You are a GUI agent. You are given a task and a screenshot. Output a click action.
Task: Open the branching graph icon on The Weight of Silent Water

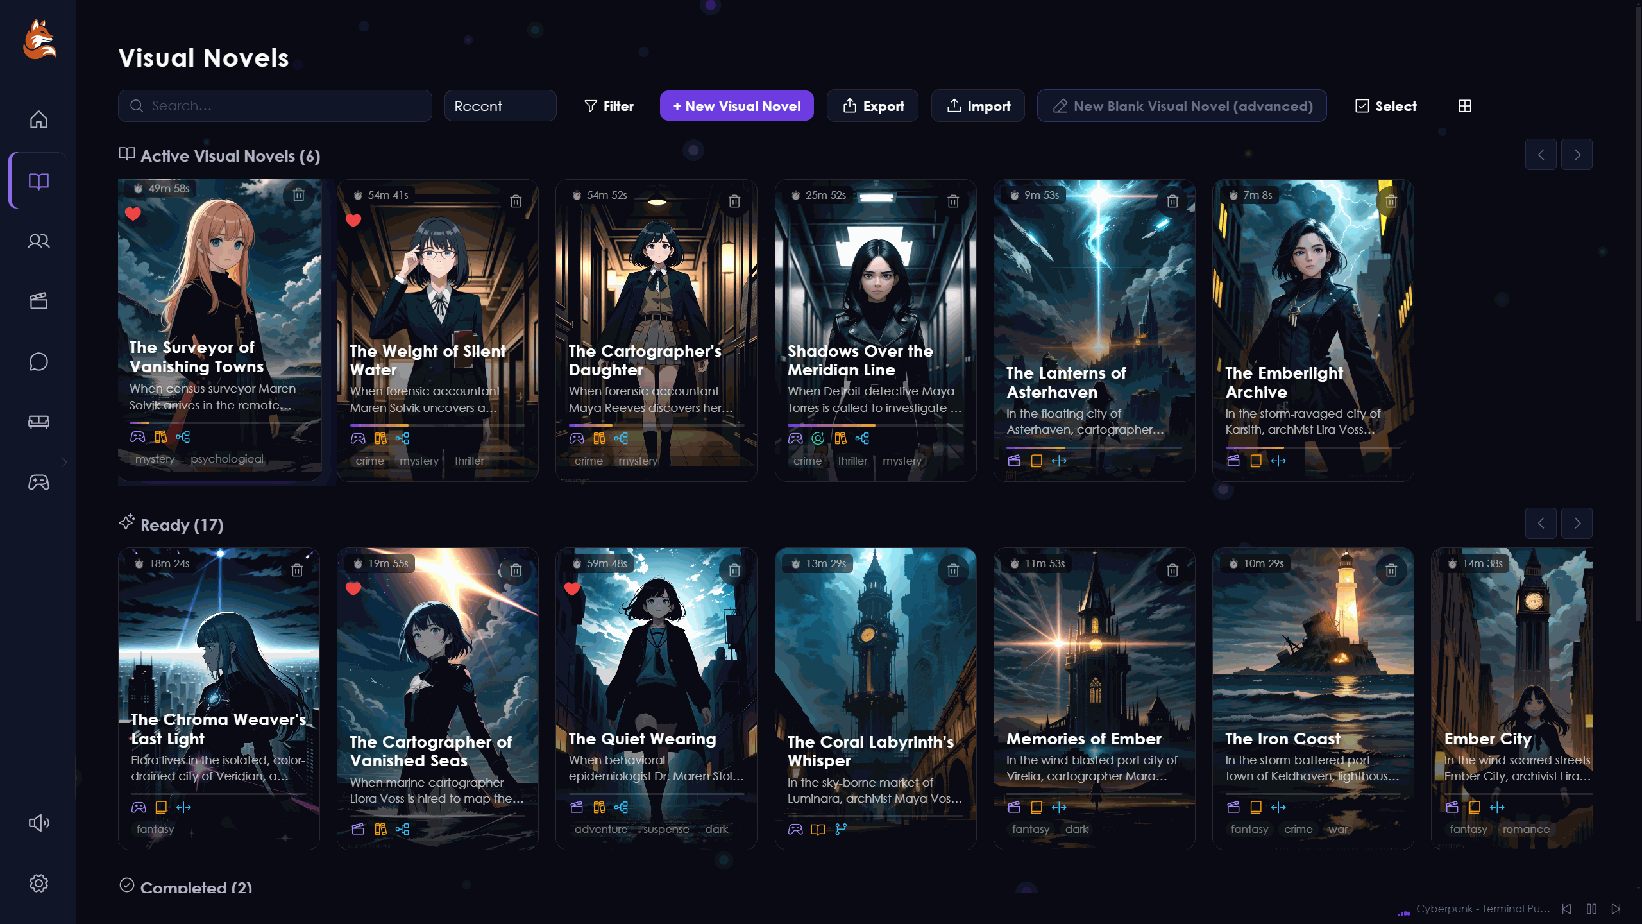[403, 439]
